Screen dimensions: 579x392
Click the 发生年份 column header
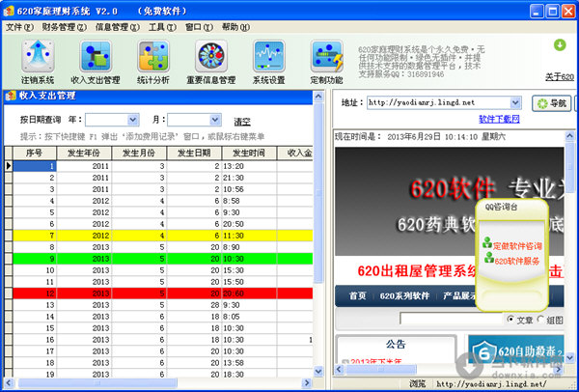84,153
